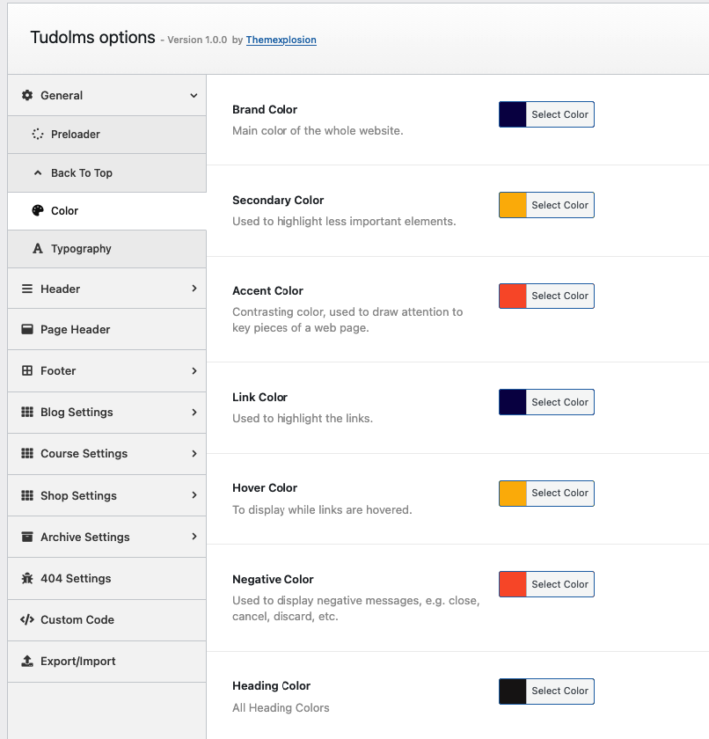Open the Shop Settings menu item

coord(78,495)
